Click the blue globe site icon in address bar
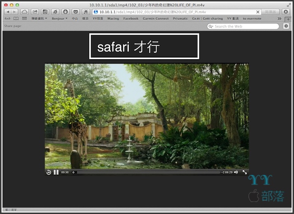 pyautogui.click(x=96, y=12)
